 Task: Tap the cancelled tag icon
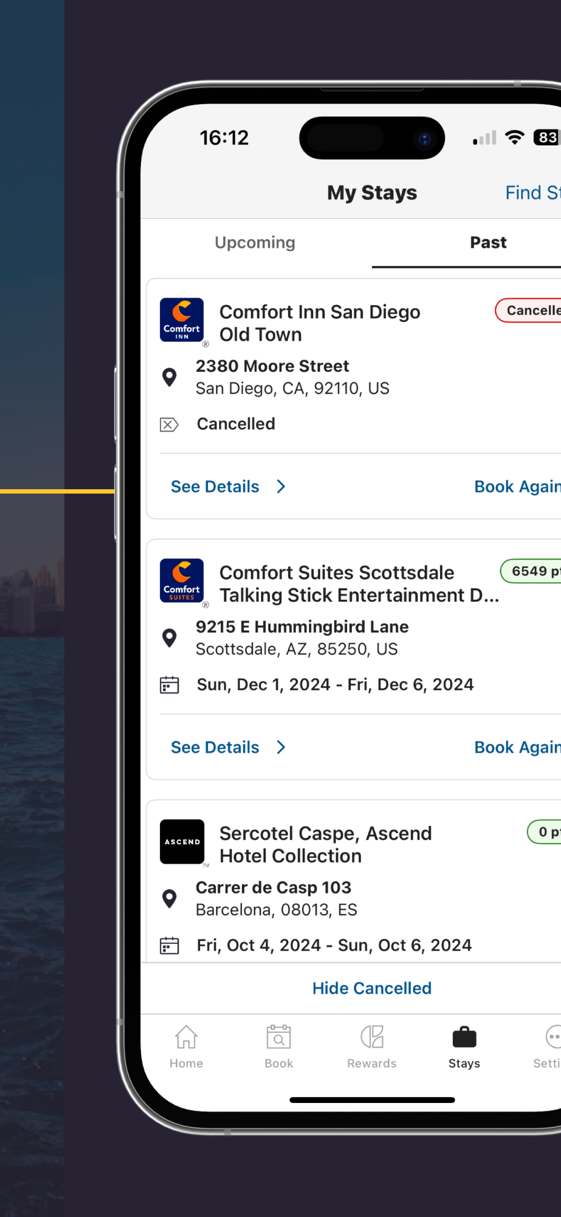pos(169,424)
